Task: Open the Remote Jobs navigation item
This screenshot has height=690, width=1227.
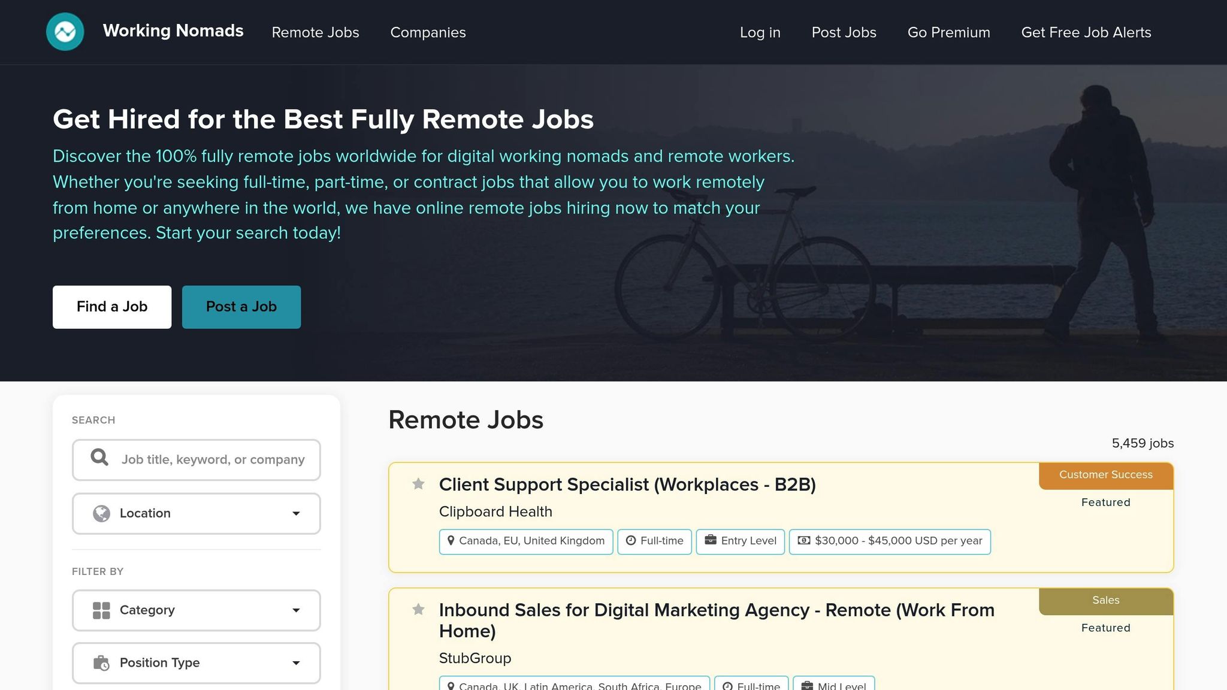Action: point(315,32)
